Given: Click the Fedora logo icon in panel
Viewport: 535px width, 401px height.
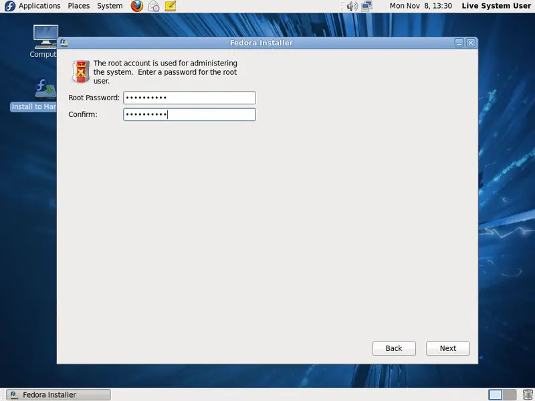Looking at the screenshot, I should pyautogui.click(x=9, y=6).
